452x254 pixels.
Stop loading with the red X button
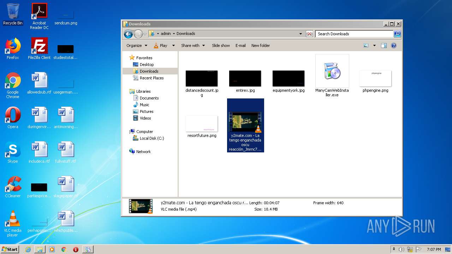point(309,34)
